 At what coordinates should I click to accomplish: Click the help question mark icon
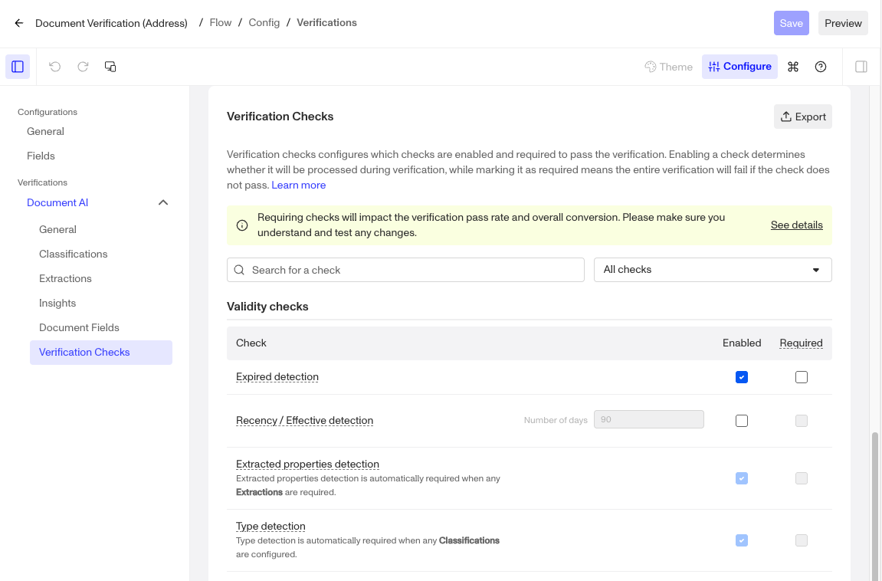pos(821,67)
